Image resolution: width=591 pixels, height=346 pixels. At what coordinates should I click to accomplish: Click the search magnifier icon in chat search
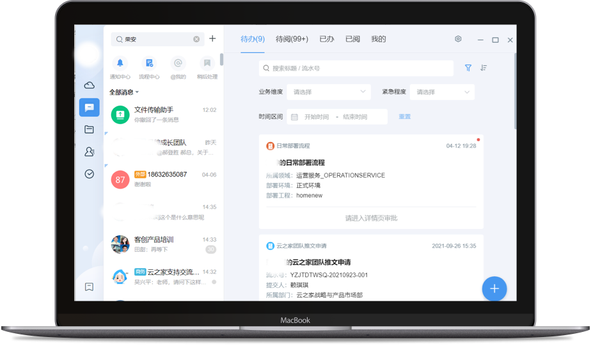point(119,39)
